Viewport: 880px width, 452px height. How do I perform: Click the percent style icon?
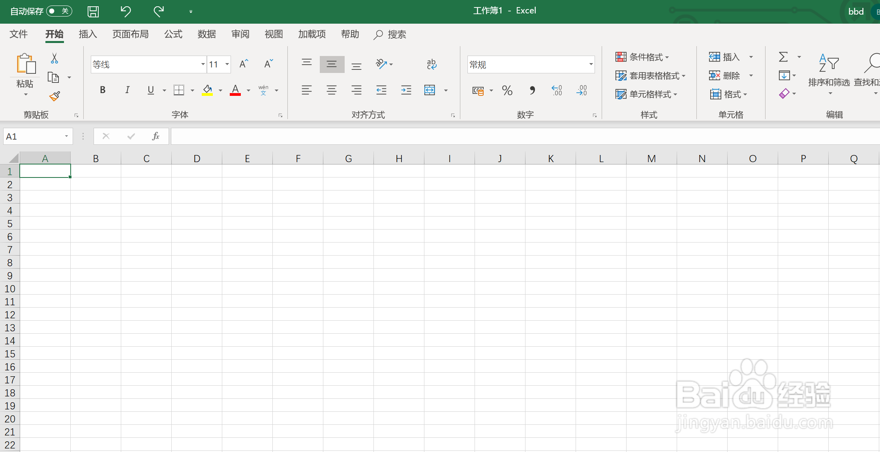[x=507, y=91]
